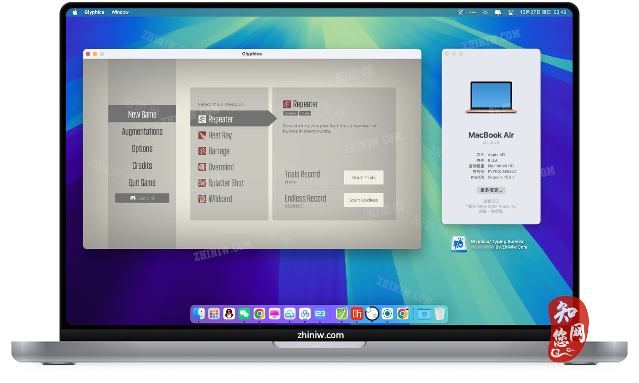The width and height of the screenshot is (639, 383).
Task: Open Trash in the Dock
Action: (x=440, y=314)
